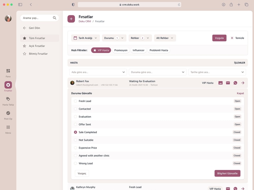This screenshot has width=254, height=190.
Task: Select the Expensive Price radio button
Action: point(75,148)
